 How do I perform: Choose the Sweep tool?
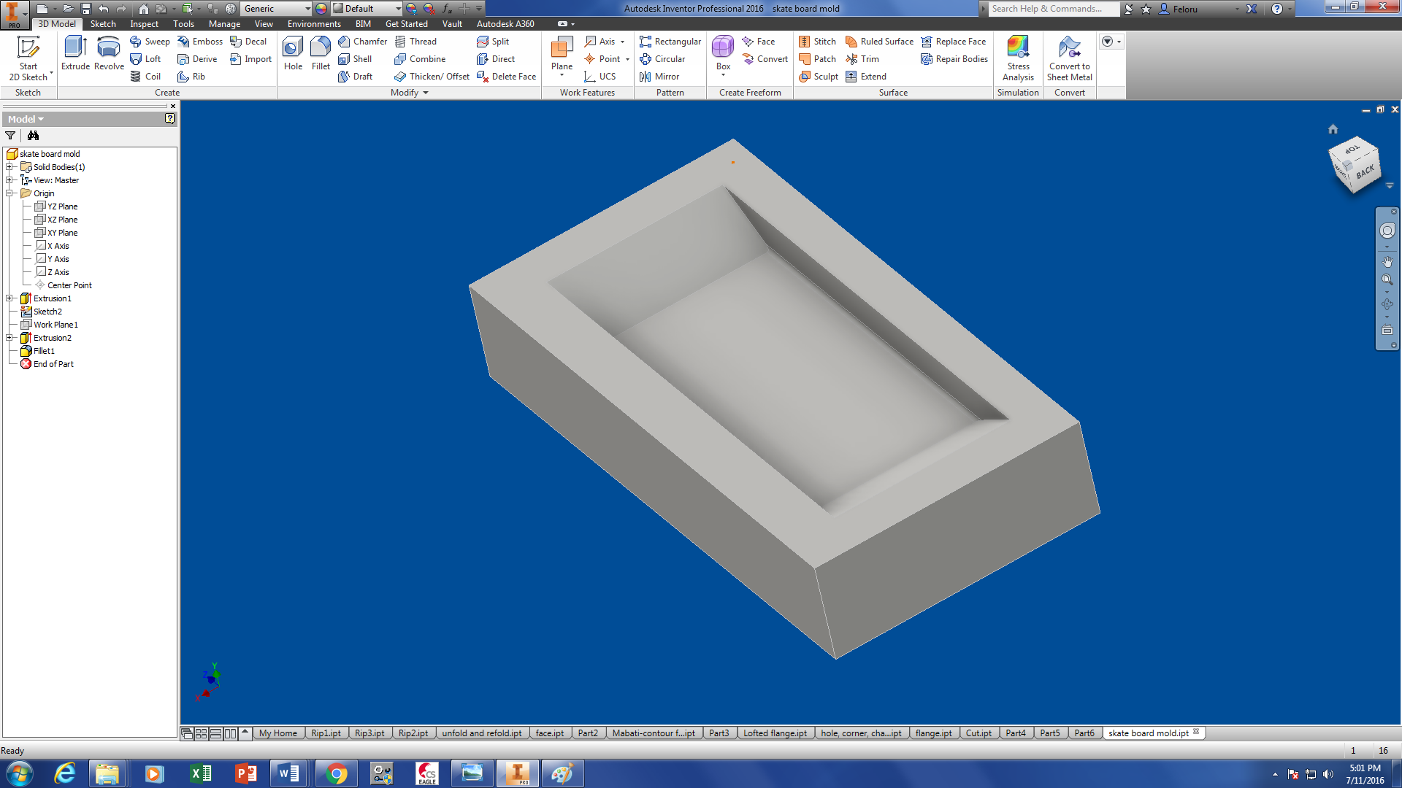click(150, 42)
